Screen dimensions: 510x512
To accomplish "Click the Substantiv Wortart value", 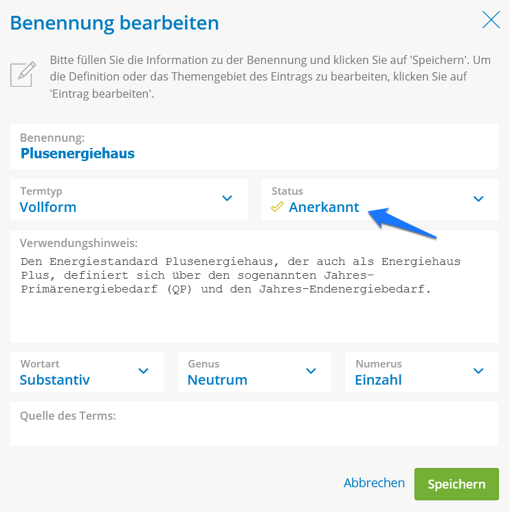I will (x=55, y=380).
